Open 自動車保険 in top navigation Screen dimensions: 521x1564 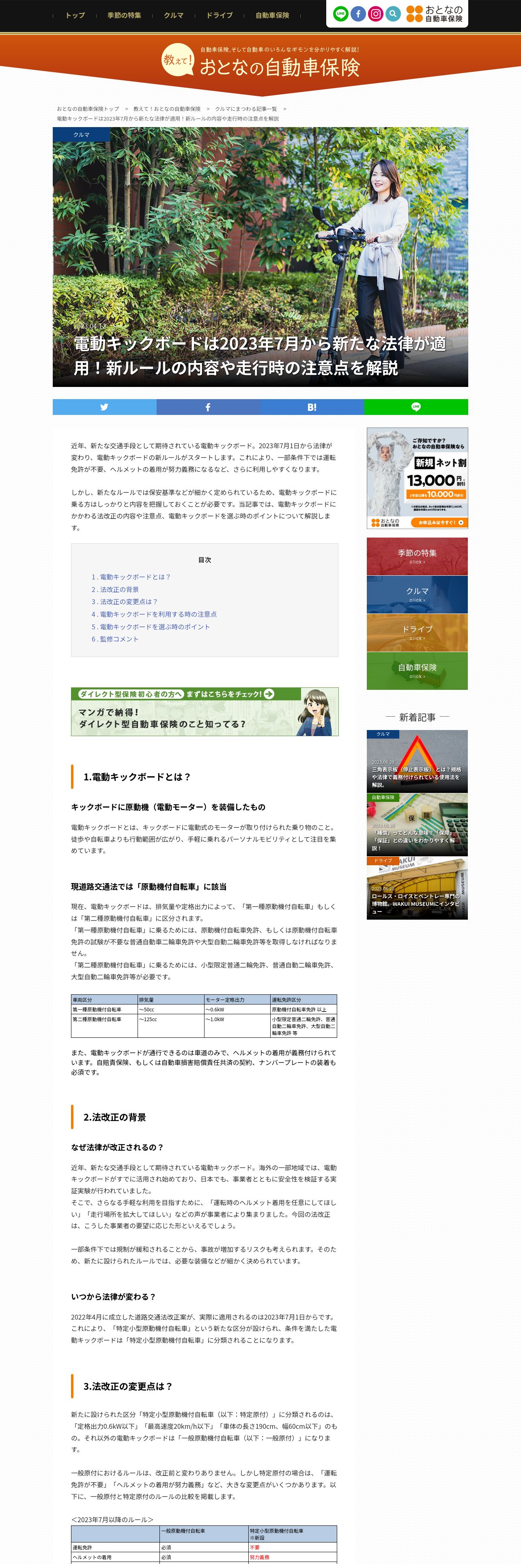272,15
